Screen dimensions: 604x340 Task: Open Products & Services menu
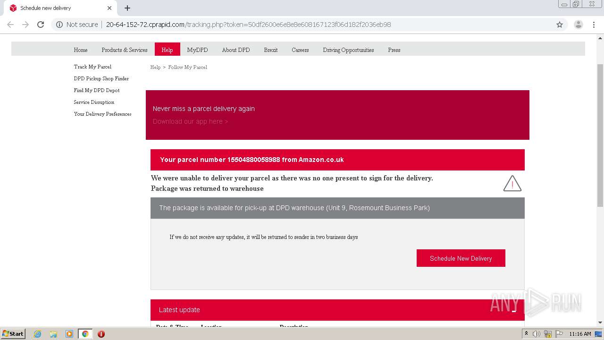tap(125, 50)
